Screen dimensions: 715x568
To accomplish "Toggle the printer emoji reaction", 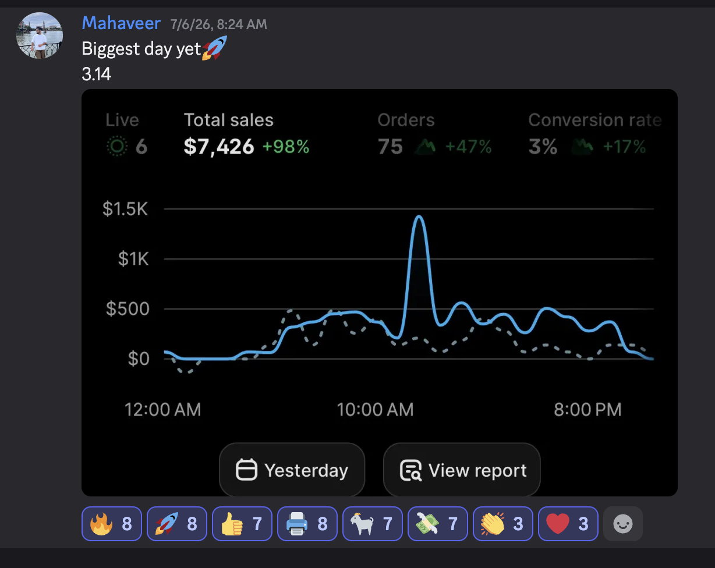I will 307,524.
